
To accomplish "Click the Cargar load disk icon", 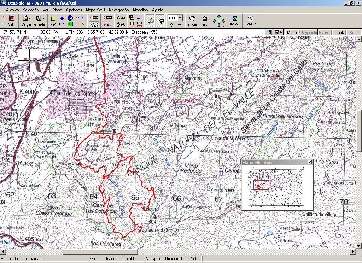I will (x=25, y=18).
